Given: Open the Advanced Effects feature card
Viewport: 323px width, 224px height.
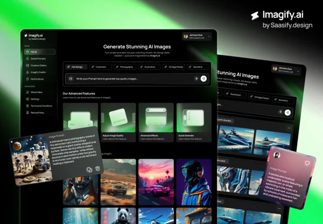Looking at the screenshot, I should click(x=156, y=122).
